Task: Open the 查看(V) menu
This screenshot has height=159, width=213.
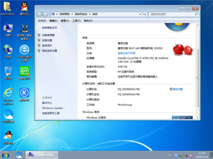Action: pos(65,21)
